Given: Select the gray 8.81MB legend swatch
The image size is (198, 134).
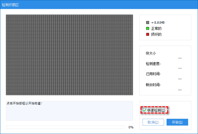Looking at the screenshot, I should pos(148,22).
